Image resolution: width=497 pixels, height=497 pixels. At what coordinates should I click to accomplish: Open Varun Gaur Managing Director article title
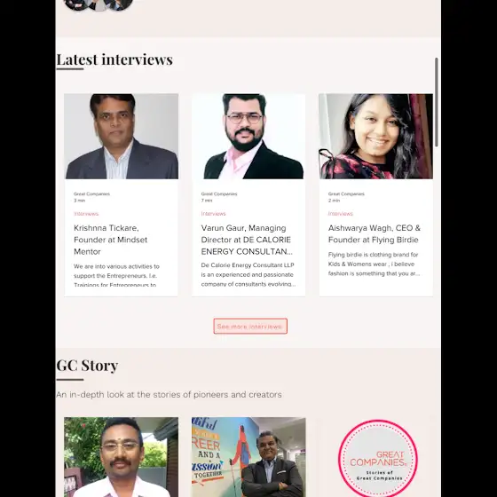[x=247, y=240]
